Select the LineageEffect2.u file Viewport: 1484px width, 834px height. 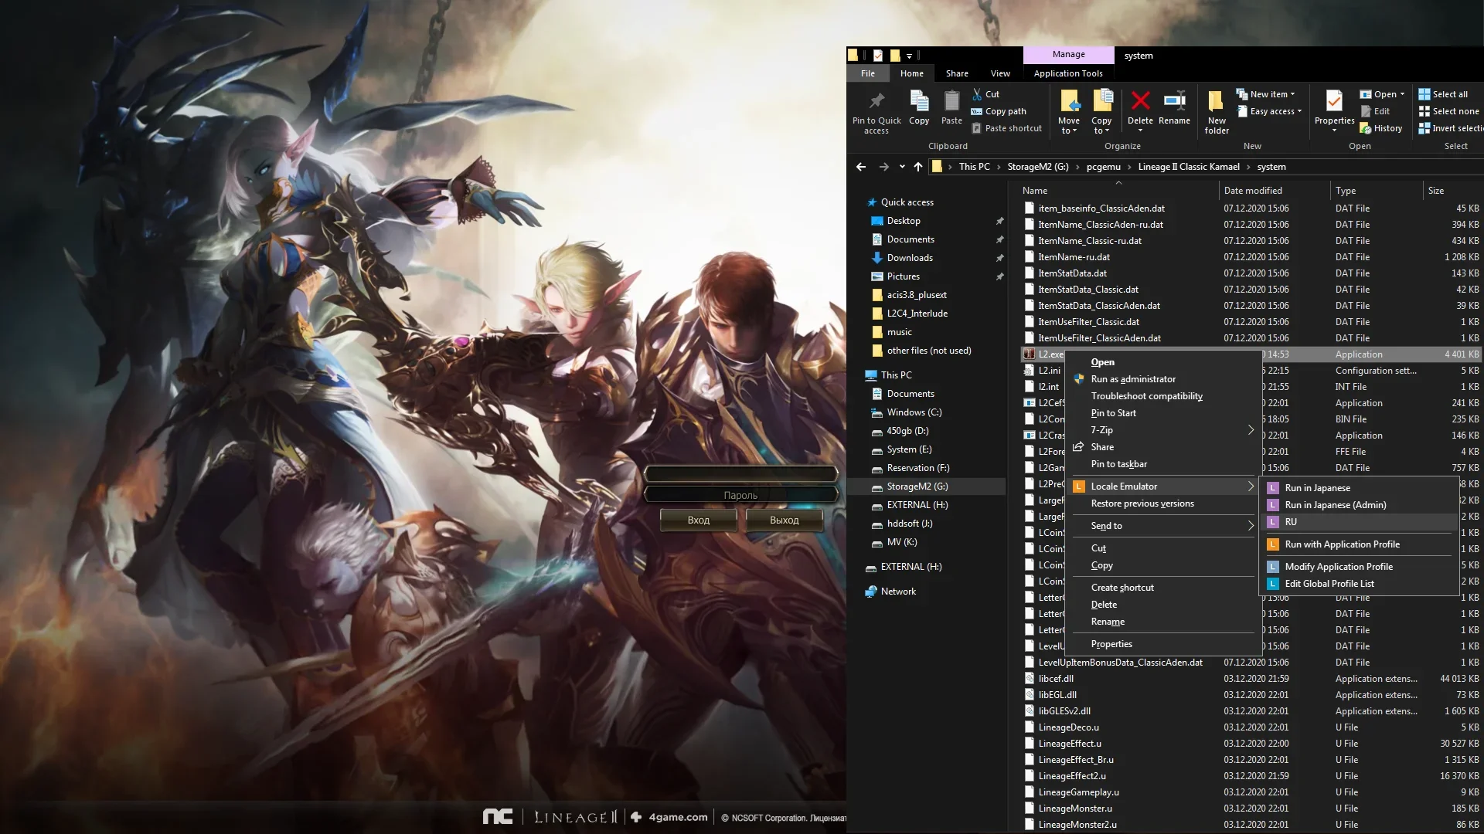(x=1072, y=776)
